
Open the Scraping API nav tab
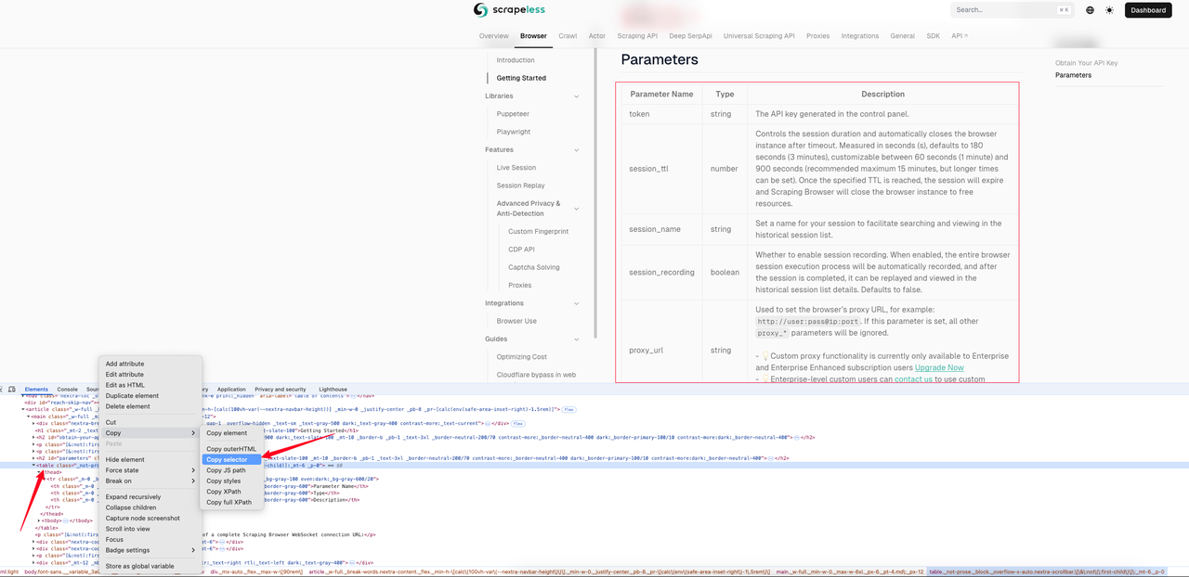click(637, 36)
